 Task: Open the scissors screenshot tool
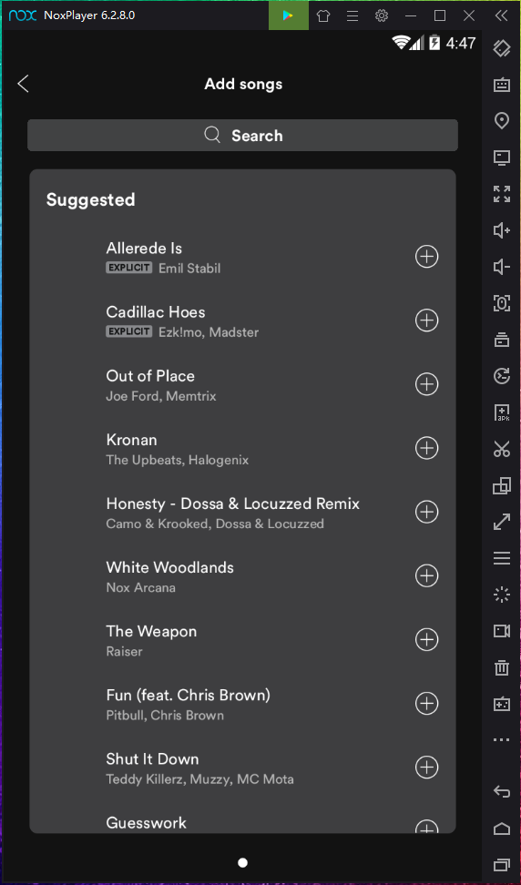click(501, 449)
